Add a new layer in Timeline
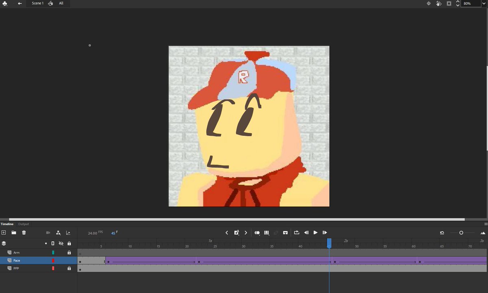488x293 pixels. coord(4,232)
